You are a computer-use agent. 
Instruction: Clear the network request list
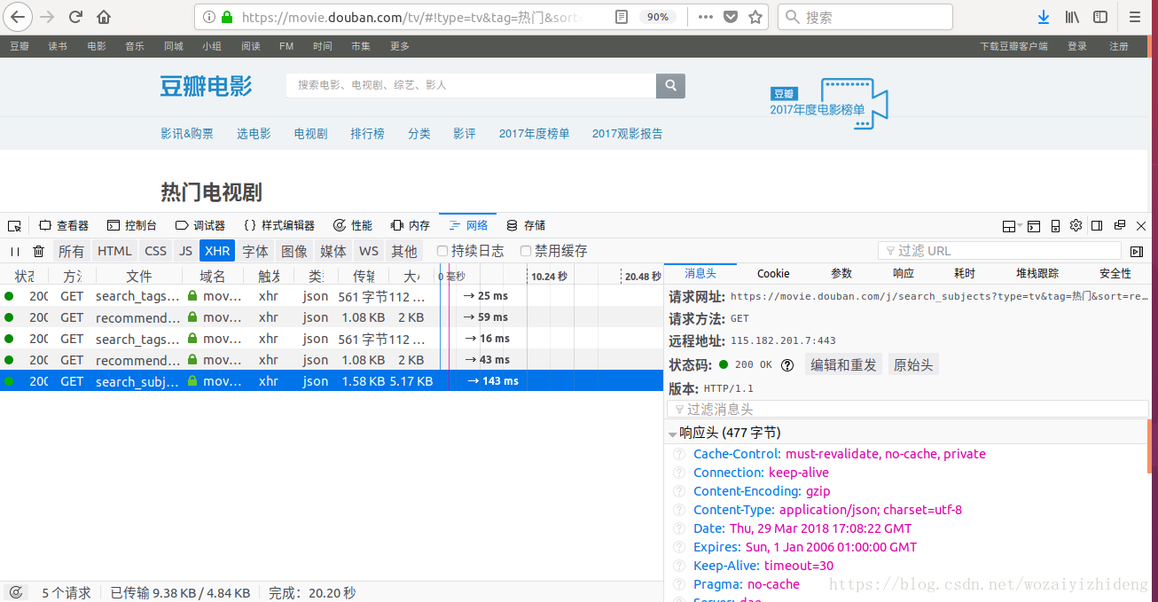point(39,251)
